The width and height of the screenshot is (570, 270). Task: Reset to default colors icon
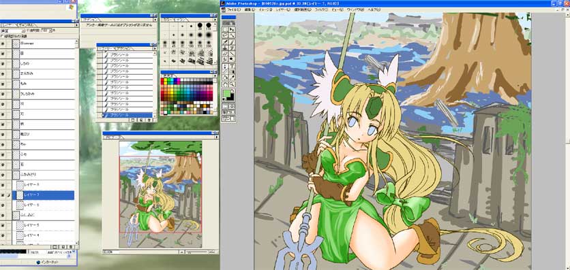(224, 99)
